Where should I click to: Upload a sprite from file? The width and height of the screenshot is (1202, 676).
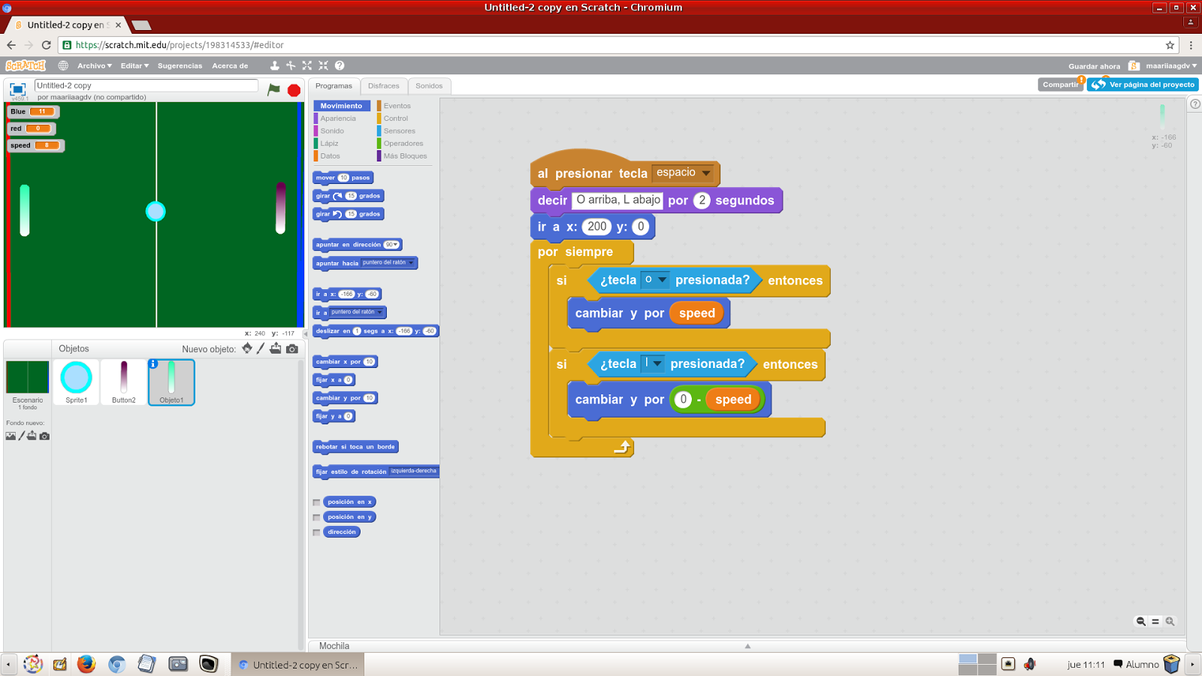click(276, 349)
